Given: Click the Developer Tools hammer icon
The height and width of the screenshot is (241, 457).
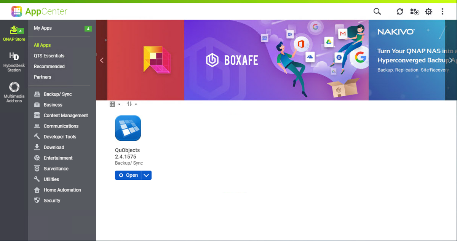Looking at the screenshot, I should [37, 137].
